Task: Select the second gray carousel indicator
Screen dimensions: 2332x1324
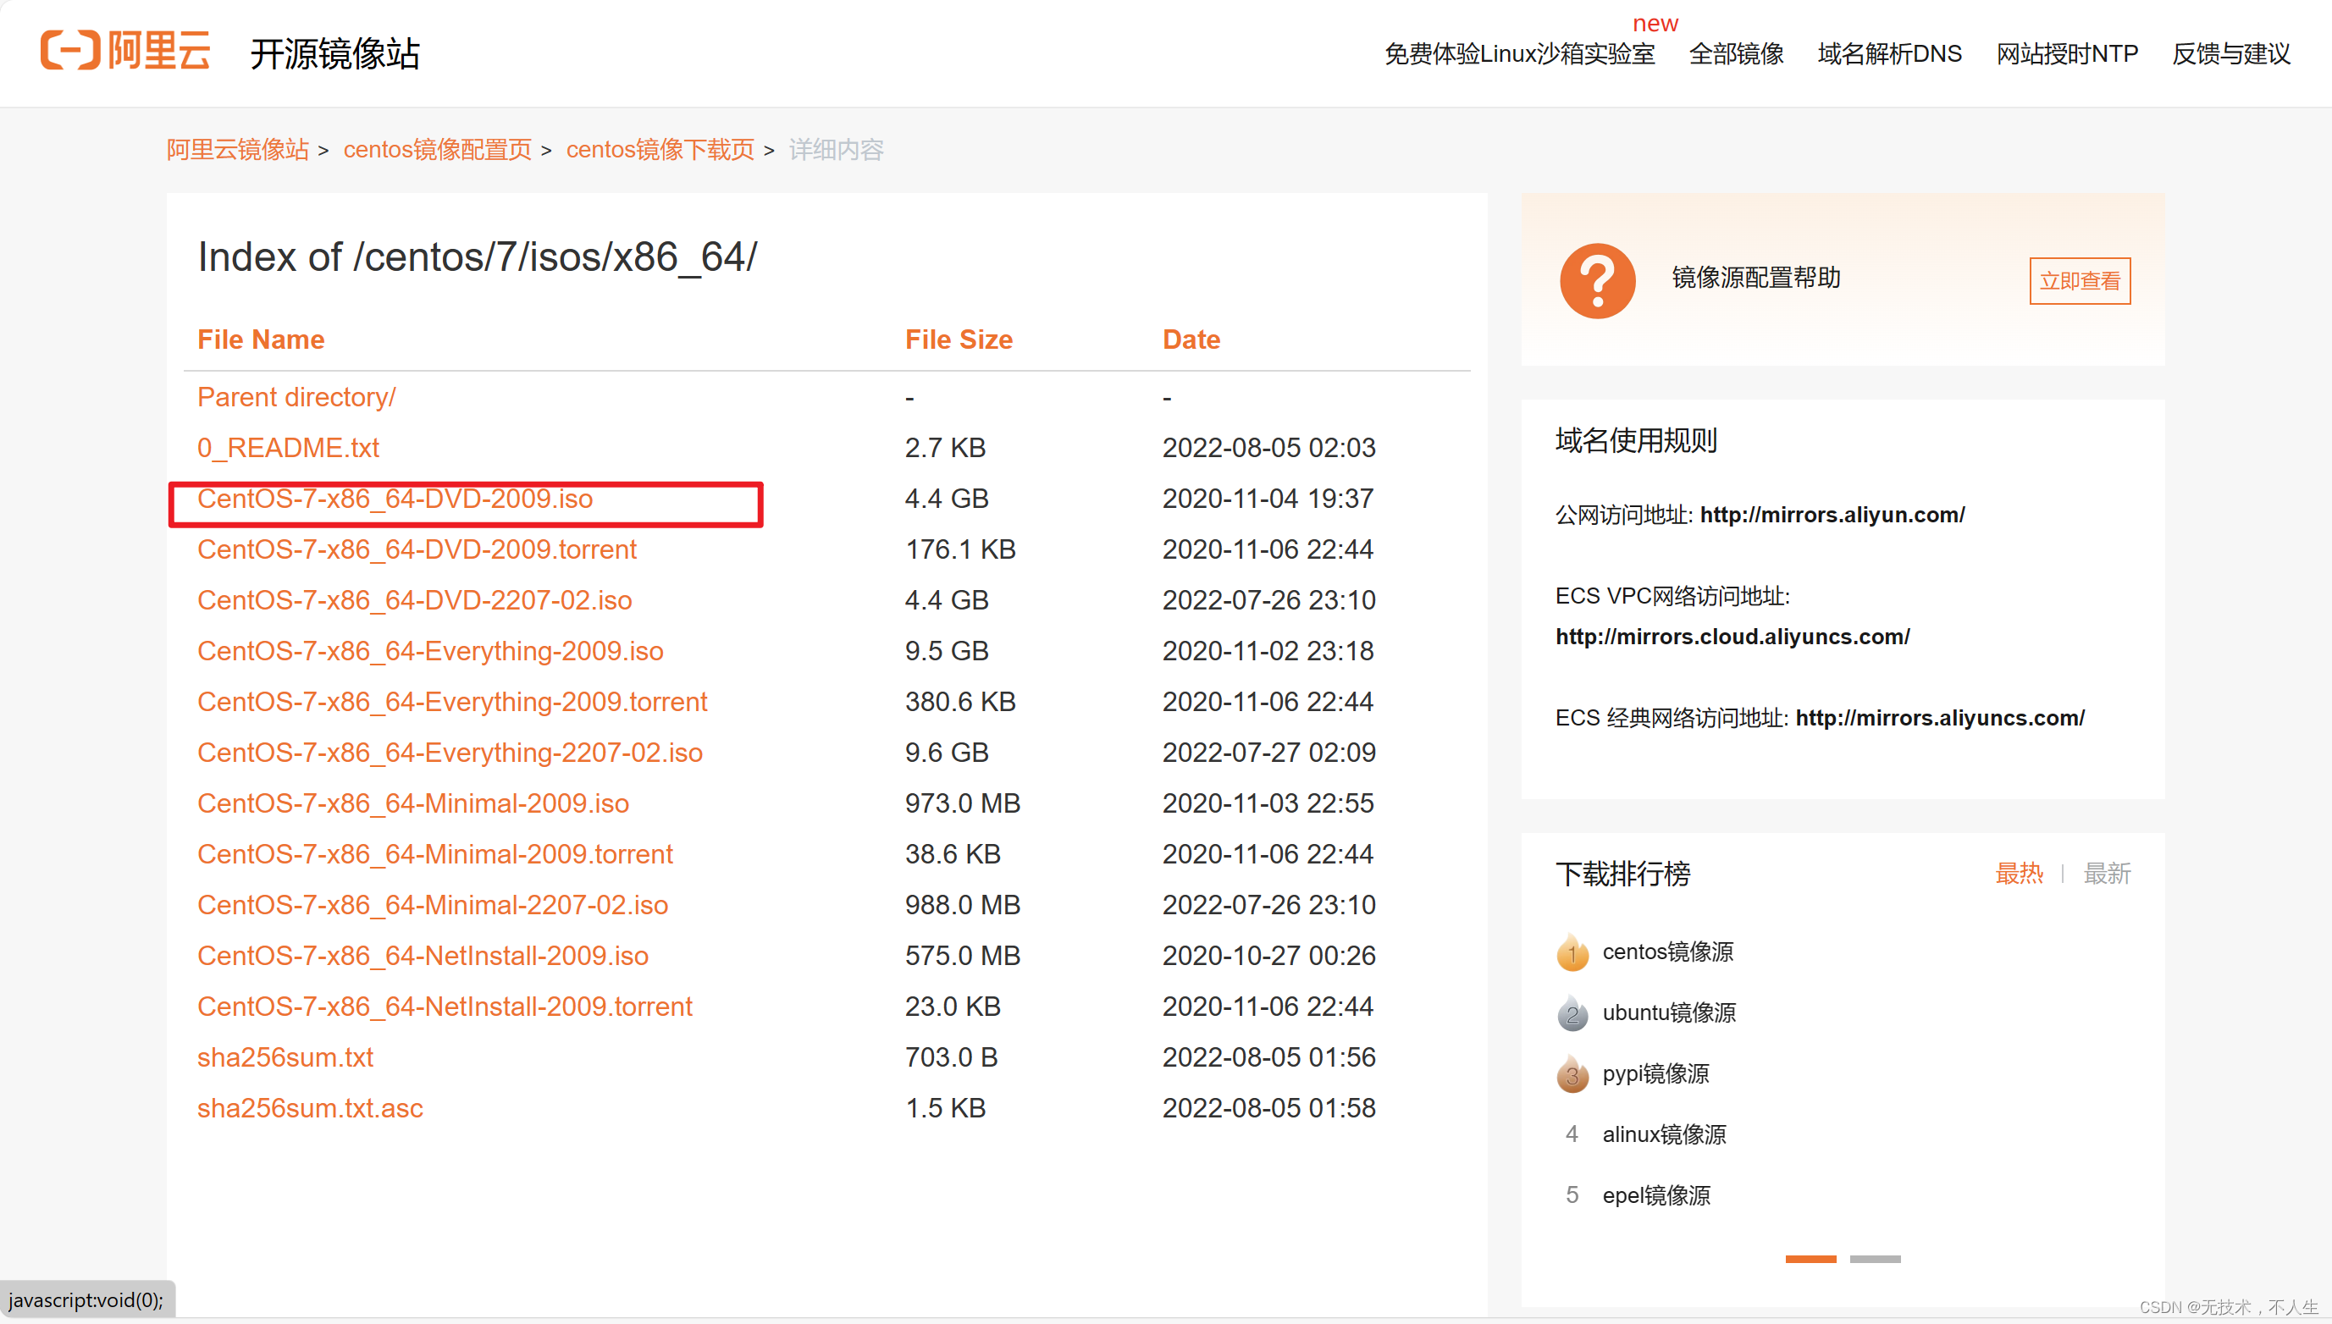Action: click(1876, 1260)
